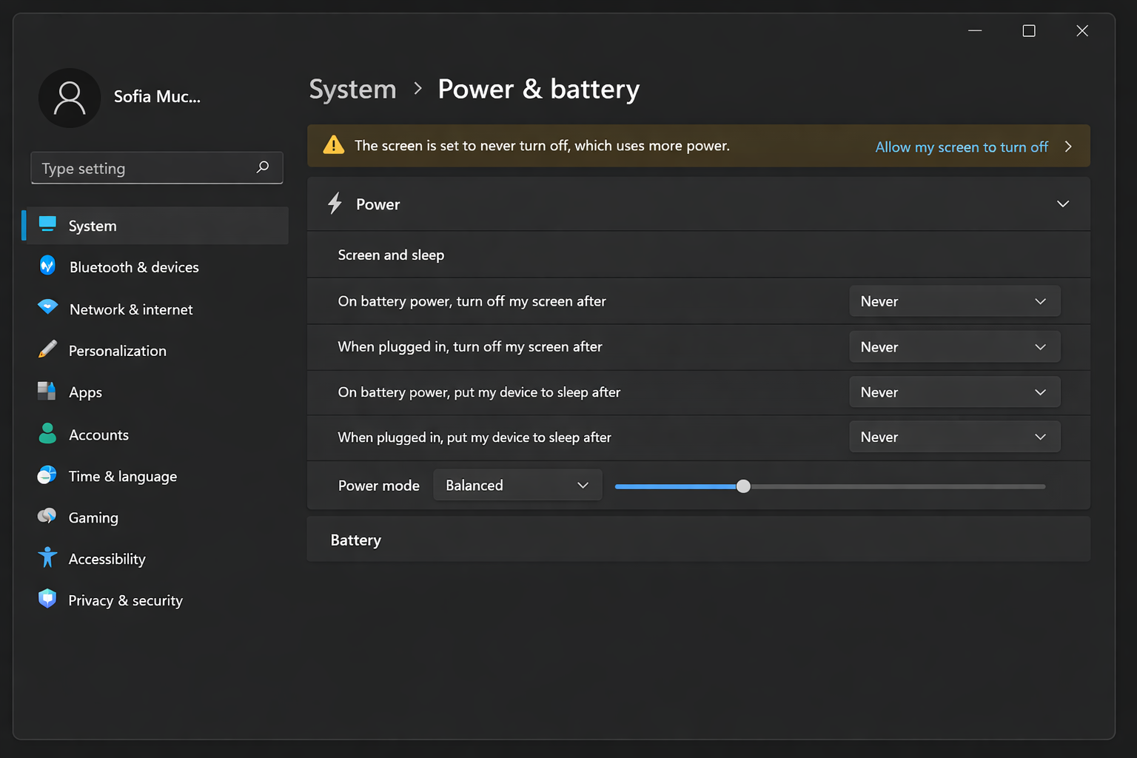Click Allow my screen to turn off
This screenshot has height=758, width=1137.
961,147
